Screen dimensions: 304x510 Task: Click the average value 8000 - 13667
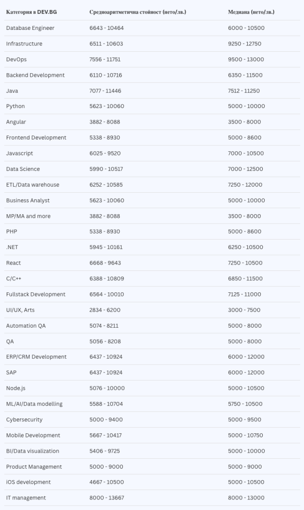(x=107, y=498)
